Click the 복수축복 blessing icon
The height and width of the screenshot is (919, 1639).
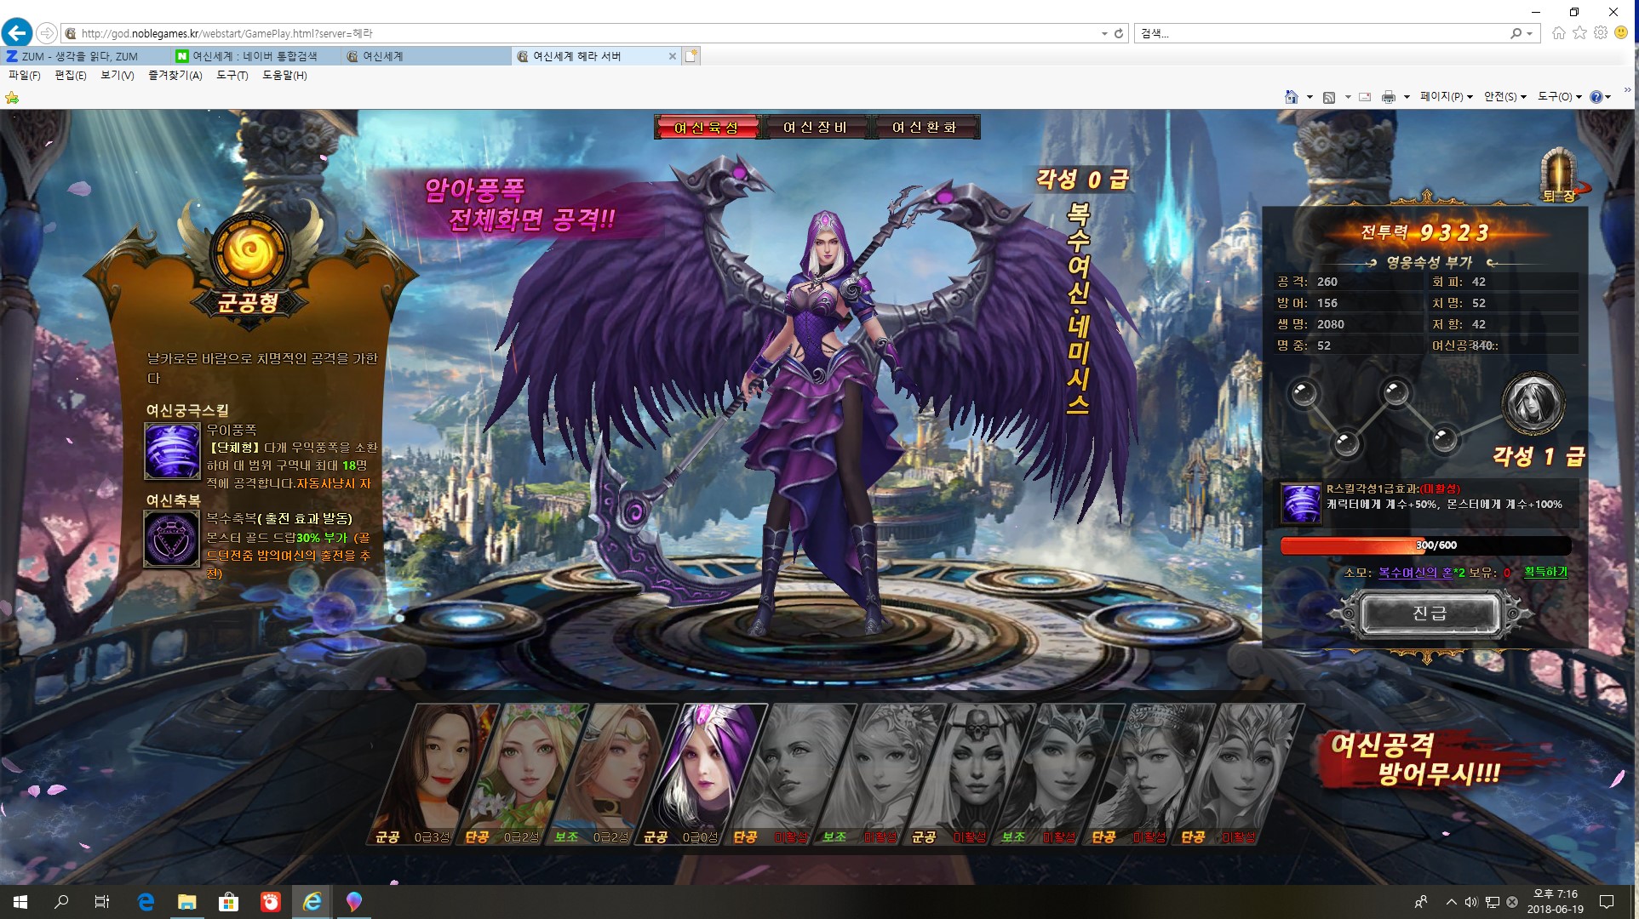(x=172, y=539)
